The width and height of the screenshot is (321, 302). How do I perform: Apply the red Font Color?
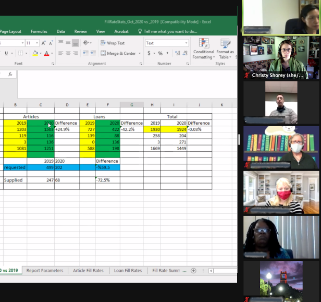(x=46, y=53)
